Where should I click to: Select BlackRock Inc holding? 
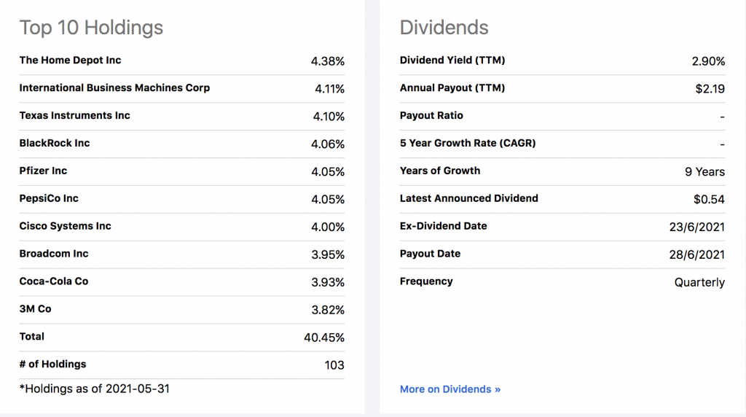point(55,144)
